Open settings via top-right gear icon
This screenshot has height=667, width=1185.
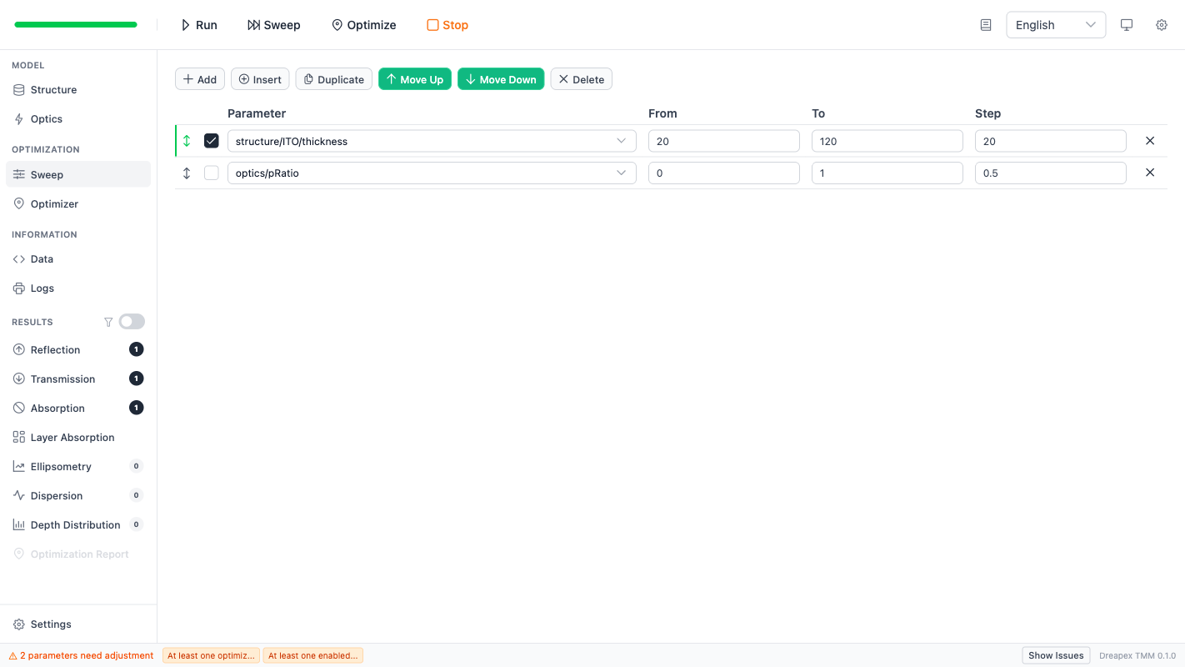point(1162,25)
